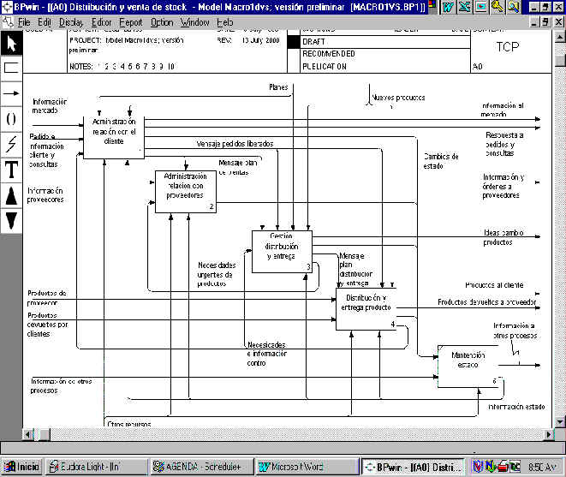Click the vertical scrollbar up arrow
The image size is (566, 477).
click(559, 37)
